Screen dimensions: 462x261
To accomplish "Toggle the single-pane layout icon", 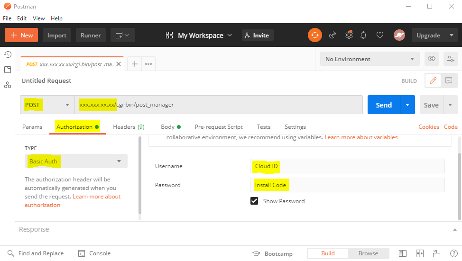I will coord(403,253).
